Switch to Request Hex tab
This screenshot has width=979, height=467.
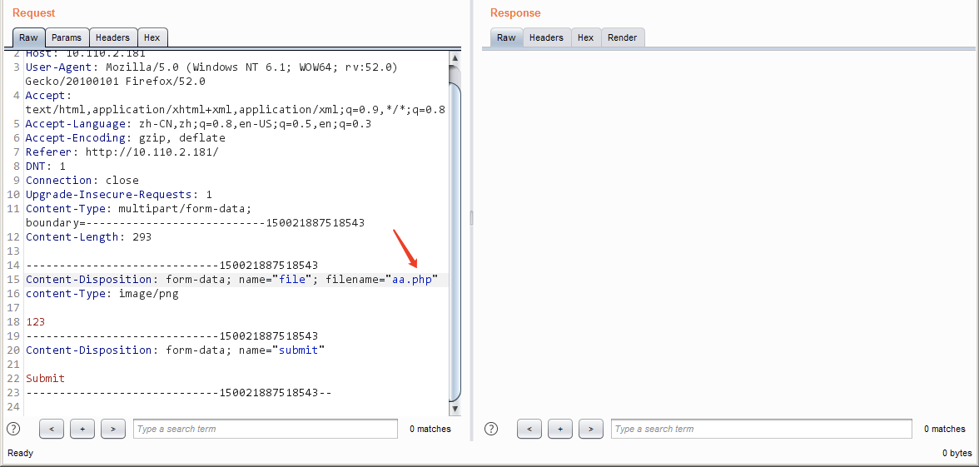pyautogui.click(x=152, y=37)
